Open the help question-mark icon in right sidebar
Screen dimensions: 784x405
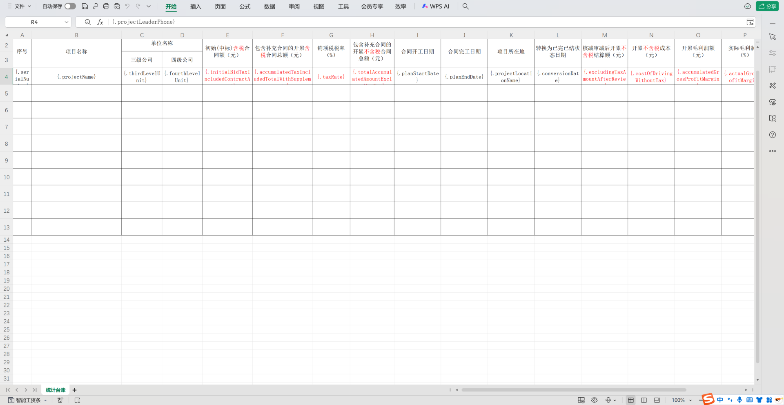click(x=773, y=135)
